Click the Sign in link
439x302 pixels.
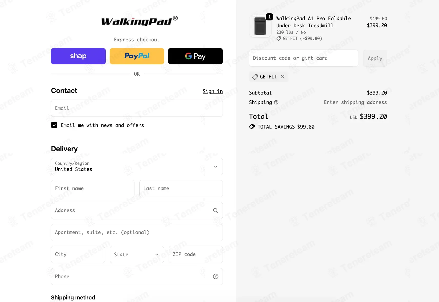[213, 91]
